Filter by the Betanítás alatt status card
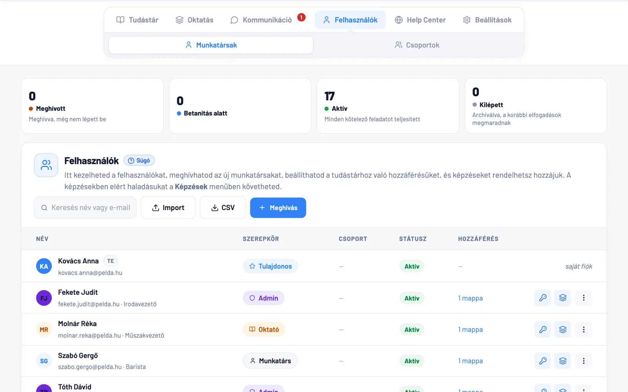The width and height of the screenshot is (628, 392). click(x=240, y=106)
